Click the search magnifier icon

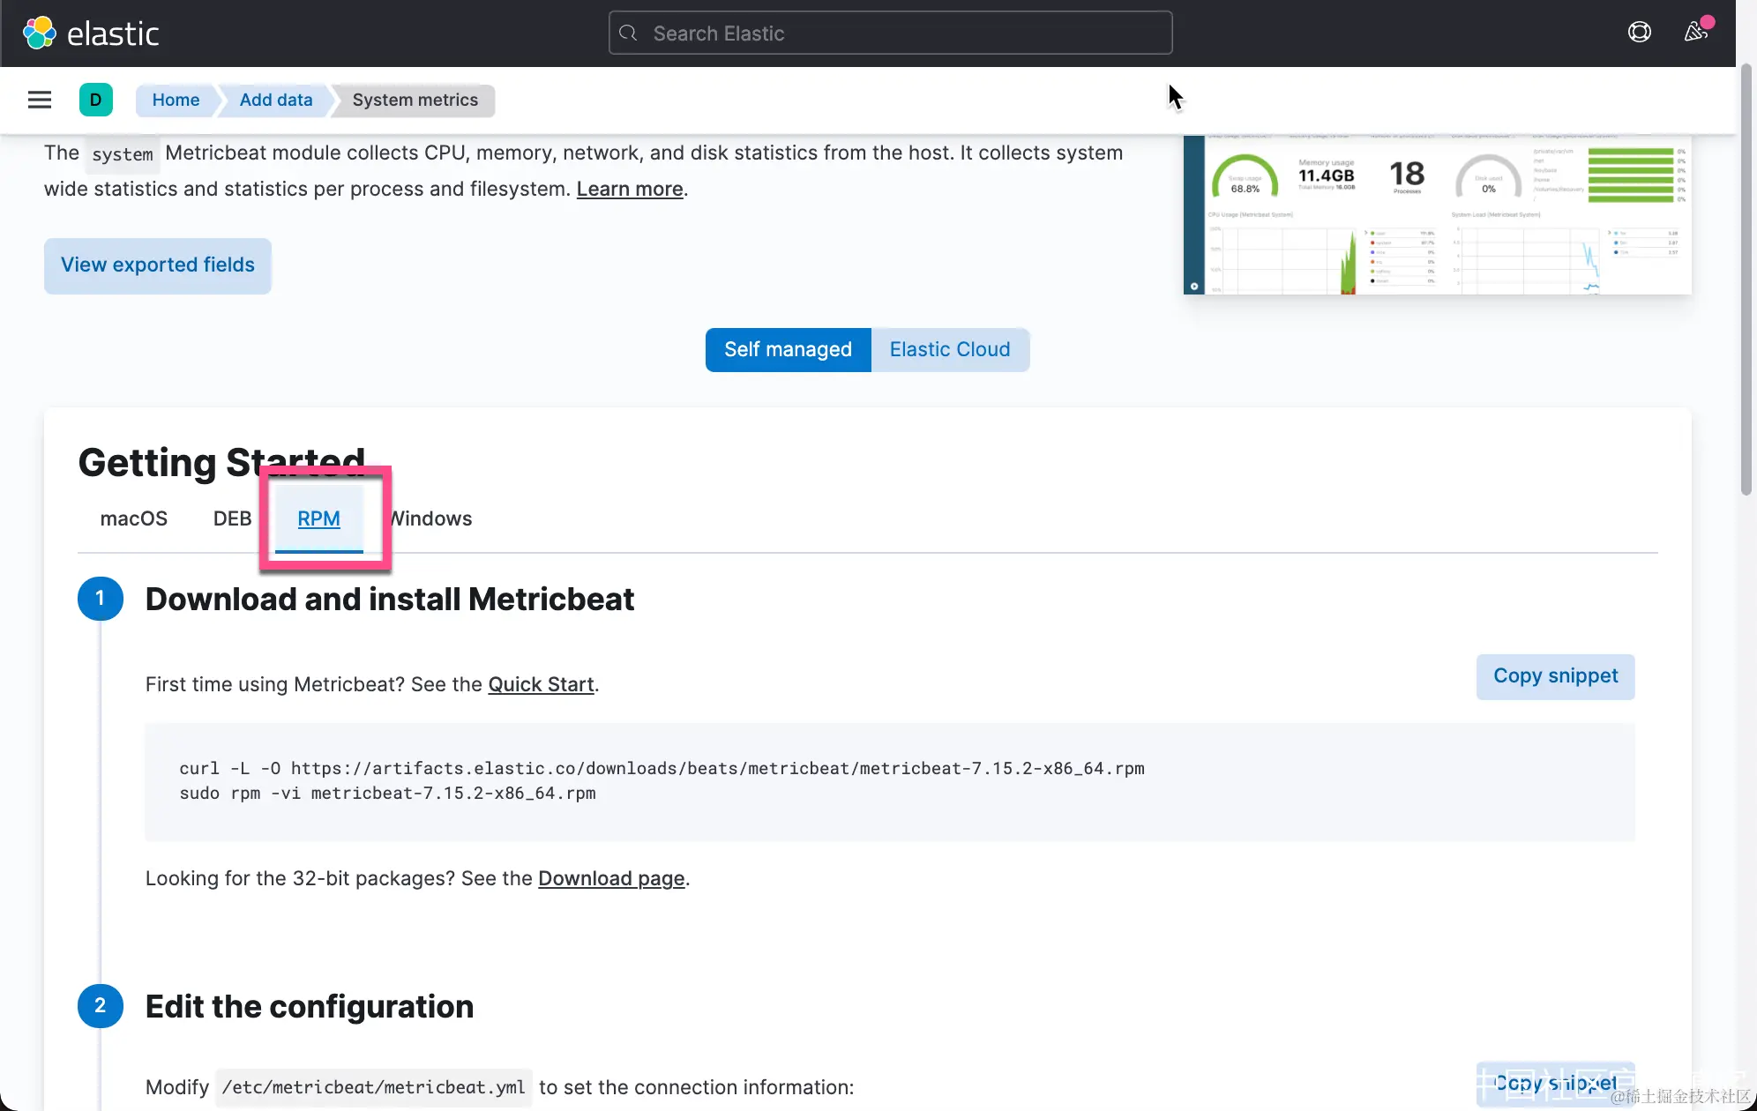(x=628, y=34)
